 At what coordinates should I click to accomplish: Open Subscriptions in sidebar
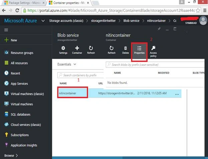(x=16, y=135)
